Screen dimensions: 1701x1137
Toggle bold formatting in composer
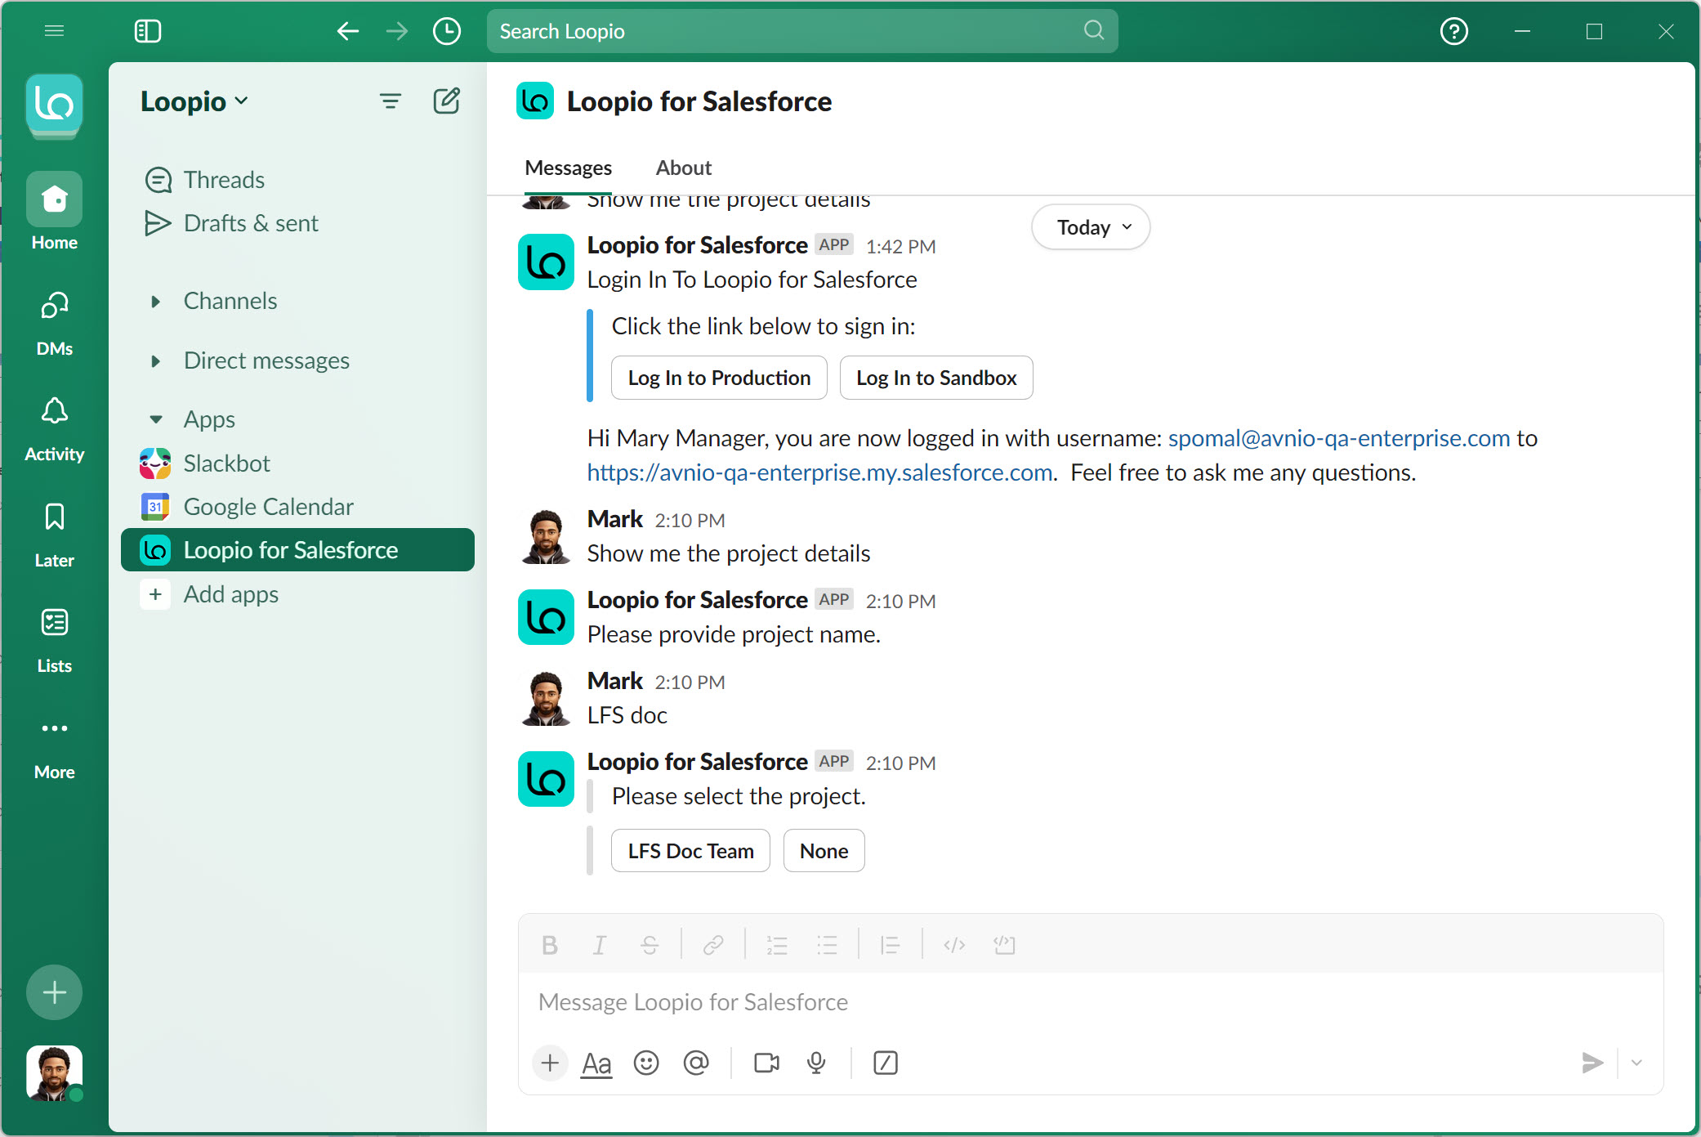coord(550,945)
